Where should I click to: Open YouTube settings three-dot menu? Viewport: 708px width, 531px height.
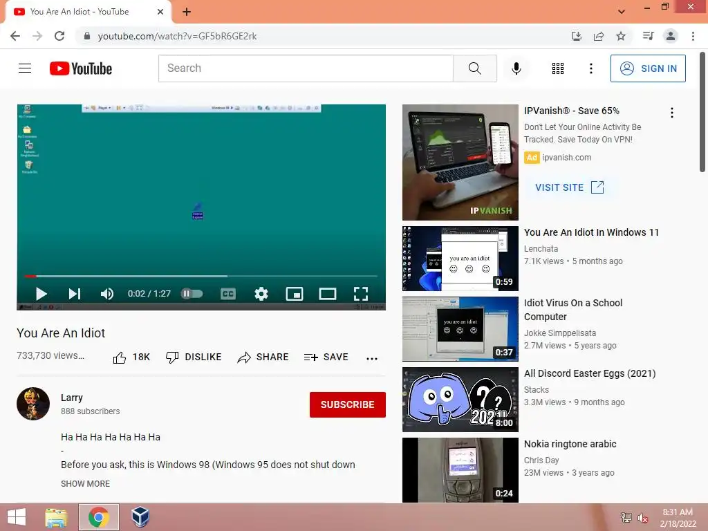590,68
